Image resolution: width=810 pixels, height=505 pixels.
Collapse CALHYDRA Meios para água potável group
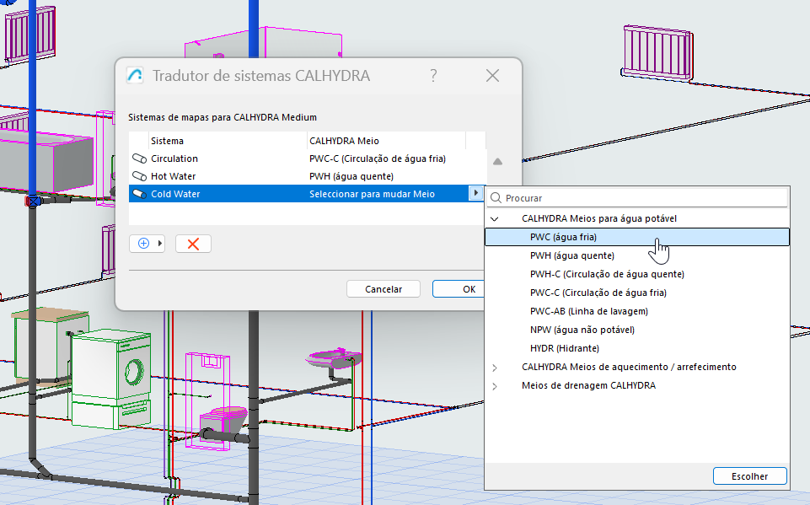coord(495,218)
